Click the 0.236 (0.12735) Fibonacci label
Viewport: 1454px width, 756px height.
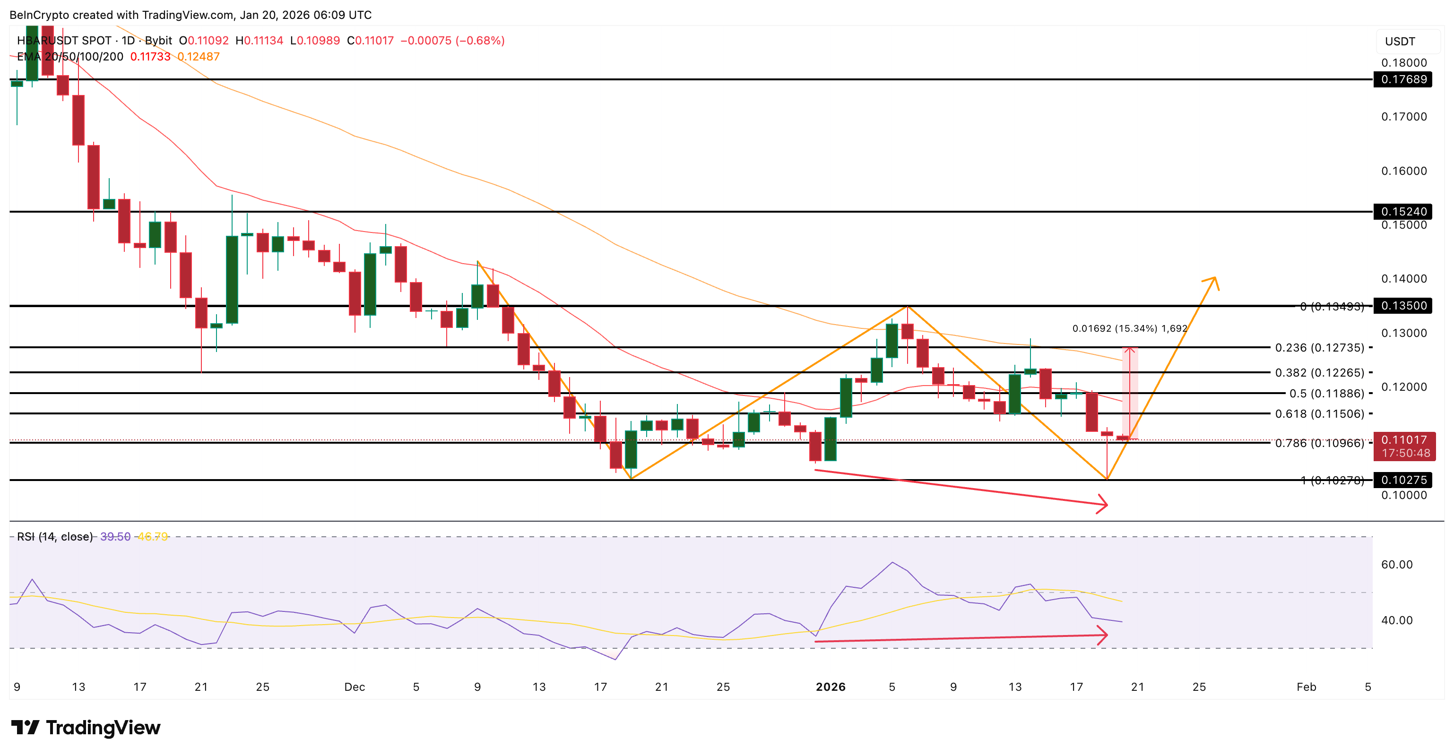[1319, 348]
